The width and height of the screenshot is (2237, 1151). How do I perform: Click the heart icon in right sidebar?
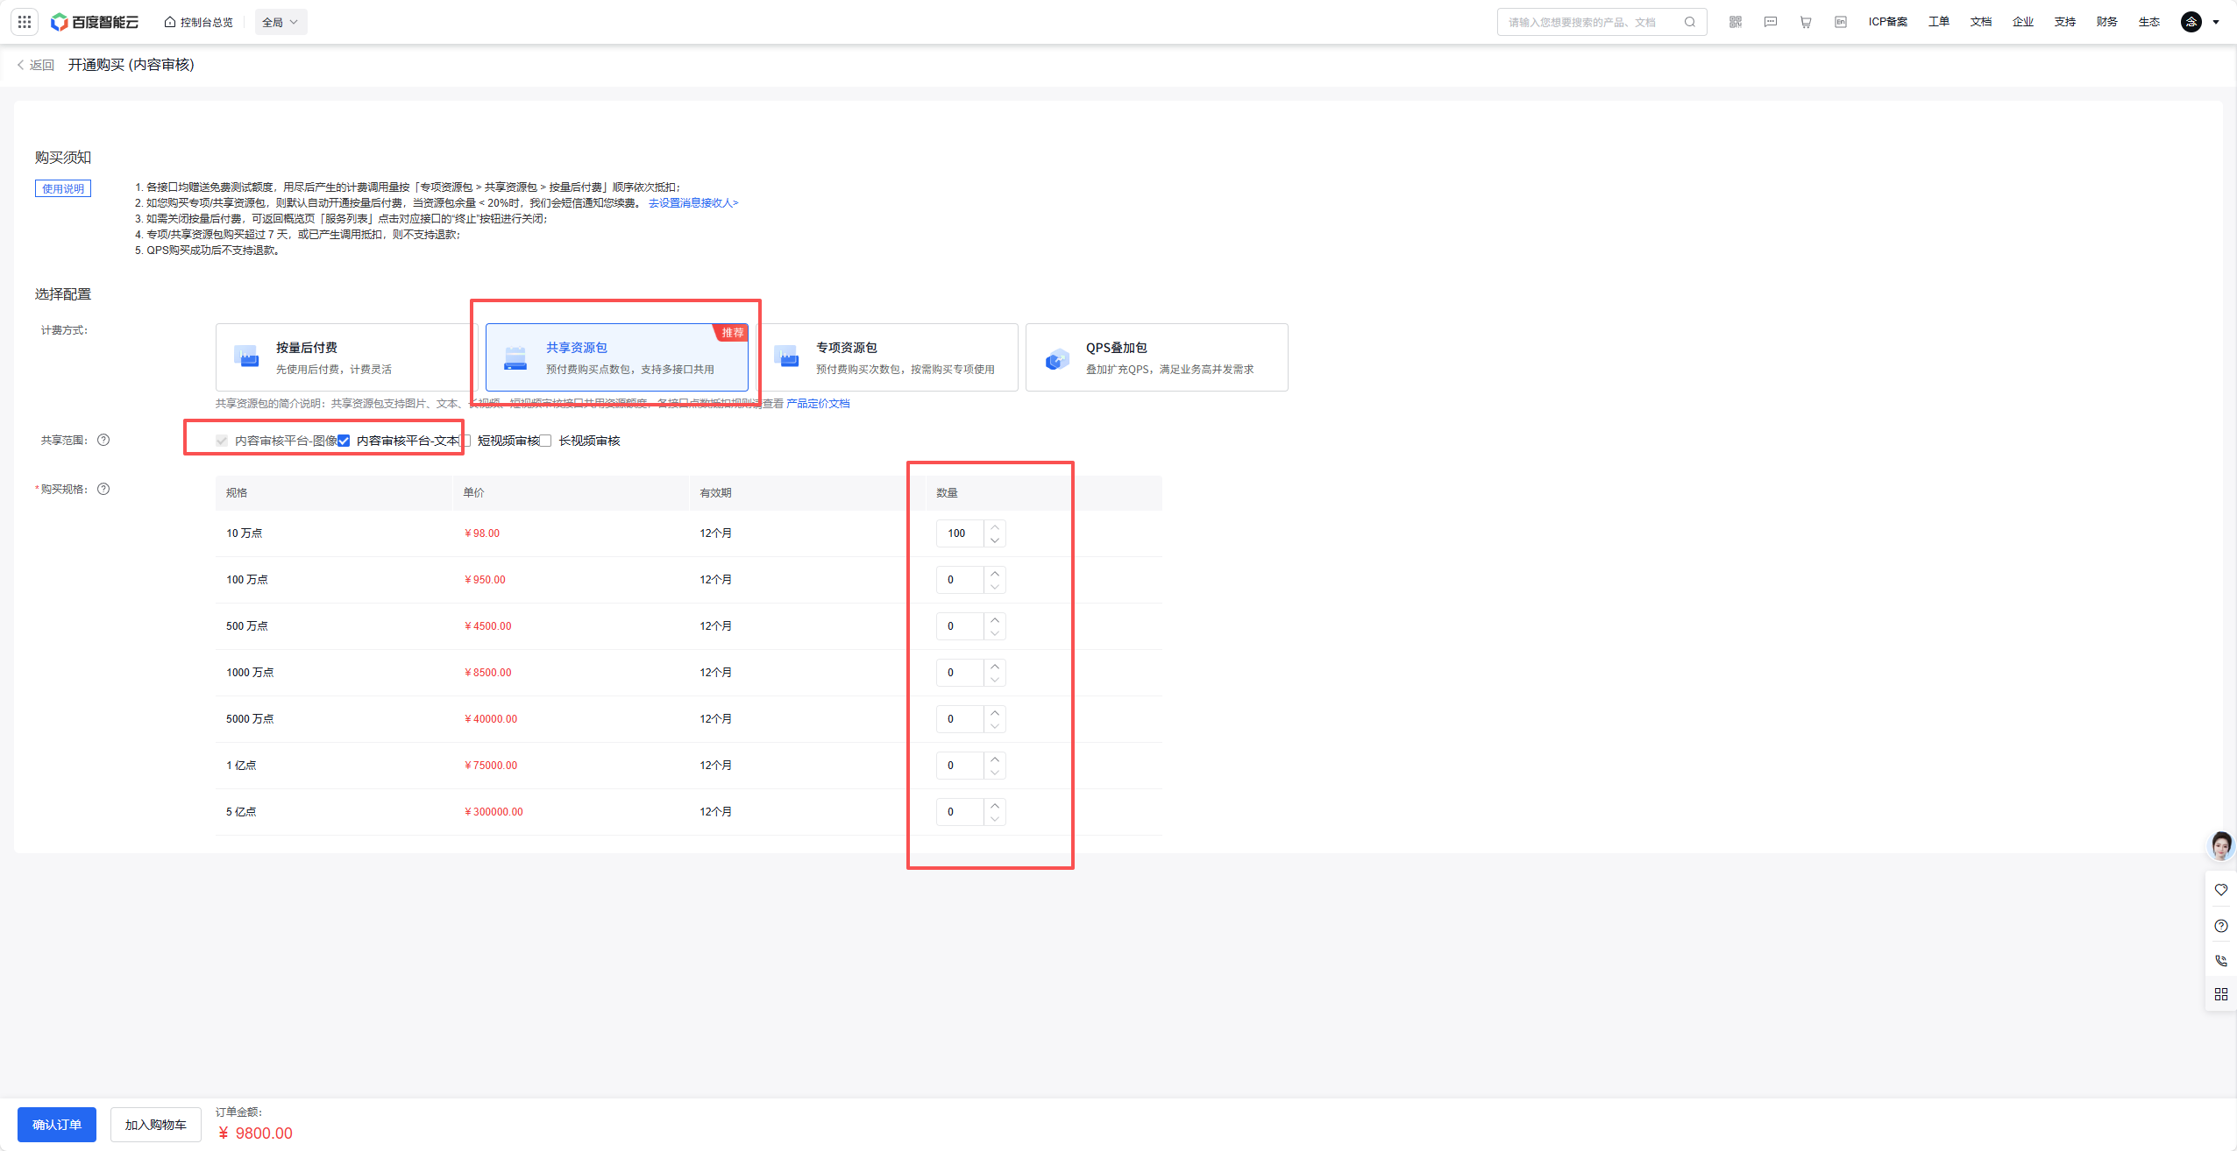[x=2220, y=890]
